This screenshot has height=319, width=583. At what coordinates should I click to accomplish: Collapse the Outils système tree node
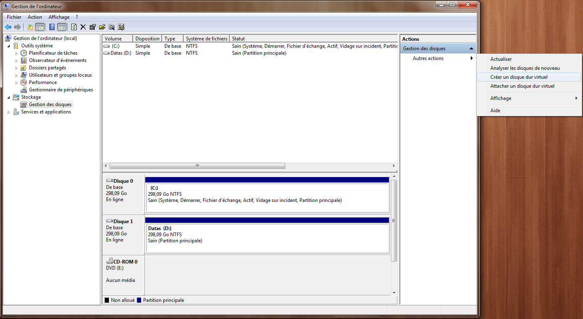(9, 46)
